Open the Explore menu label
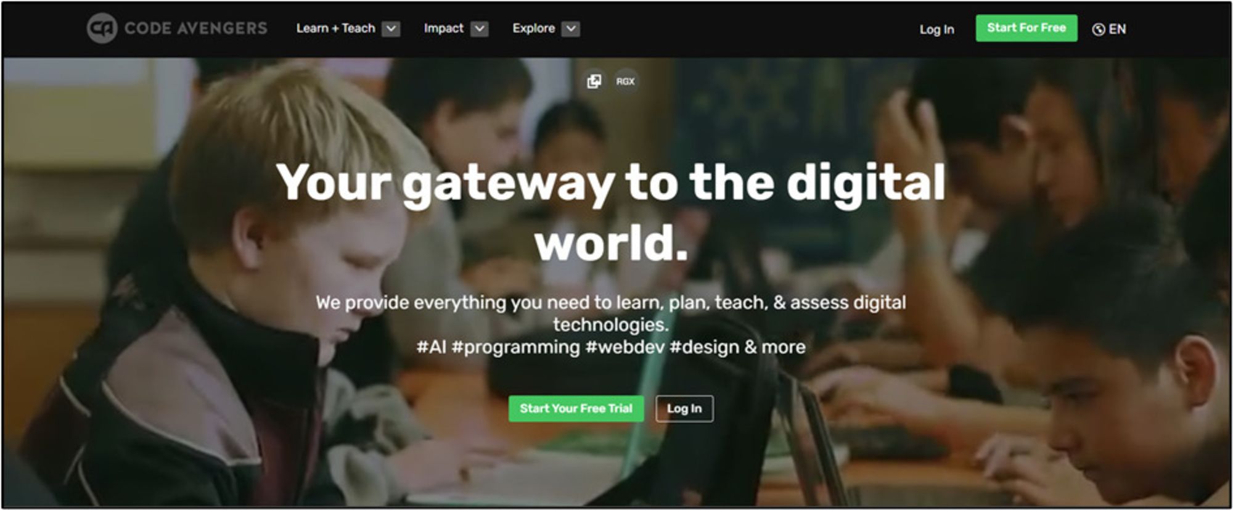This screenshot has height=510, width=1233. [533, 28]
